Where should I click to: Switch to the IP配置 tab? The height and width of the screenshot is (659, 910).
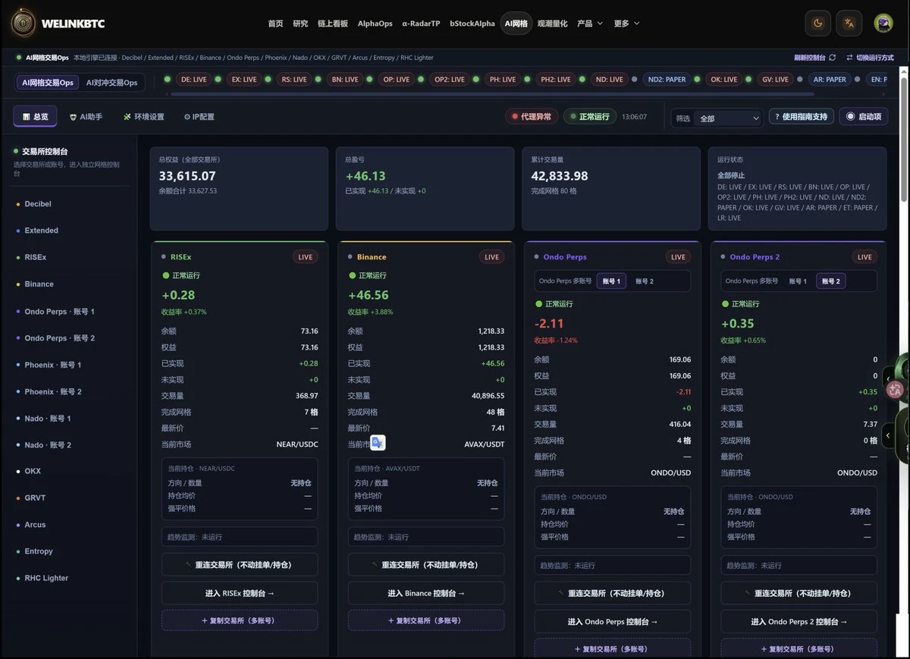pos(199,117)
